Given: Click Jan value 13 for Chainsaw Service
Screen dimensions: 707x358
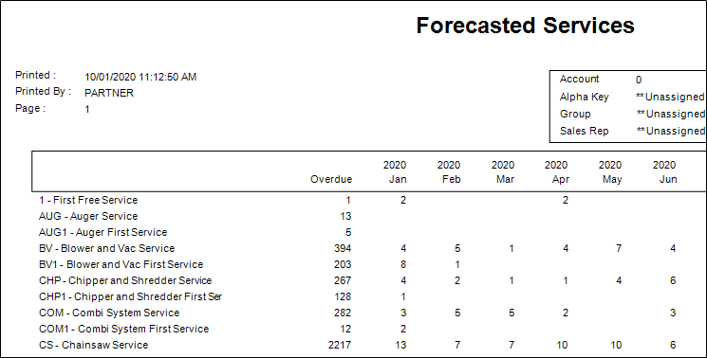Looking at the screenshot, I should (x=400, y=345).
